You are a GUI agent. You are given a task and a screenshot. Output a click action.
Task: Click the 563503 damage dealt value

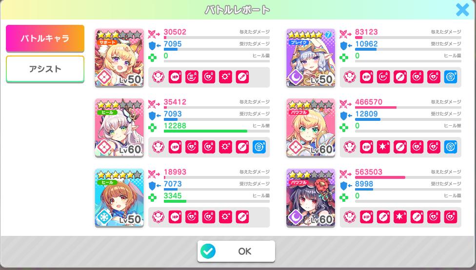369,172
